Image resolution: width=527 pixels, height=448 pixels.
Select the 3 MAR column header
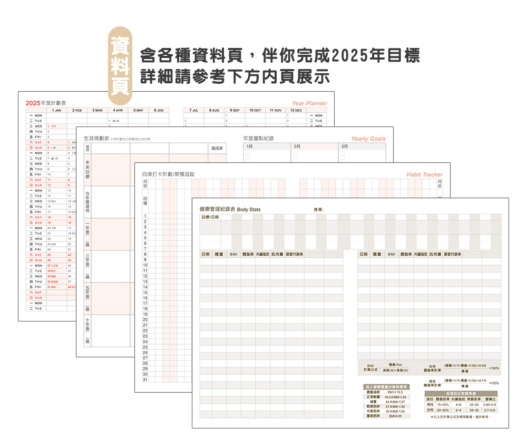point(97,110)
